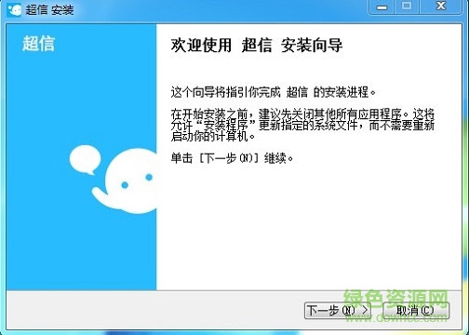469x335 pixels.
Task: Click the 取消(C) button
Action: pyautogui.click(x=416, y=310)
